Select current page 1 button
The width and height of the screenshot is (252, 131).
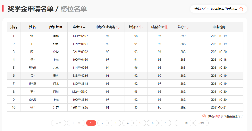(x=91, y=123)
